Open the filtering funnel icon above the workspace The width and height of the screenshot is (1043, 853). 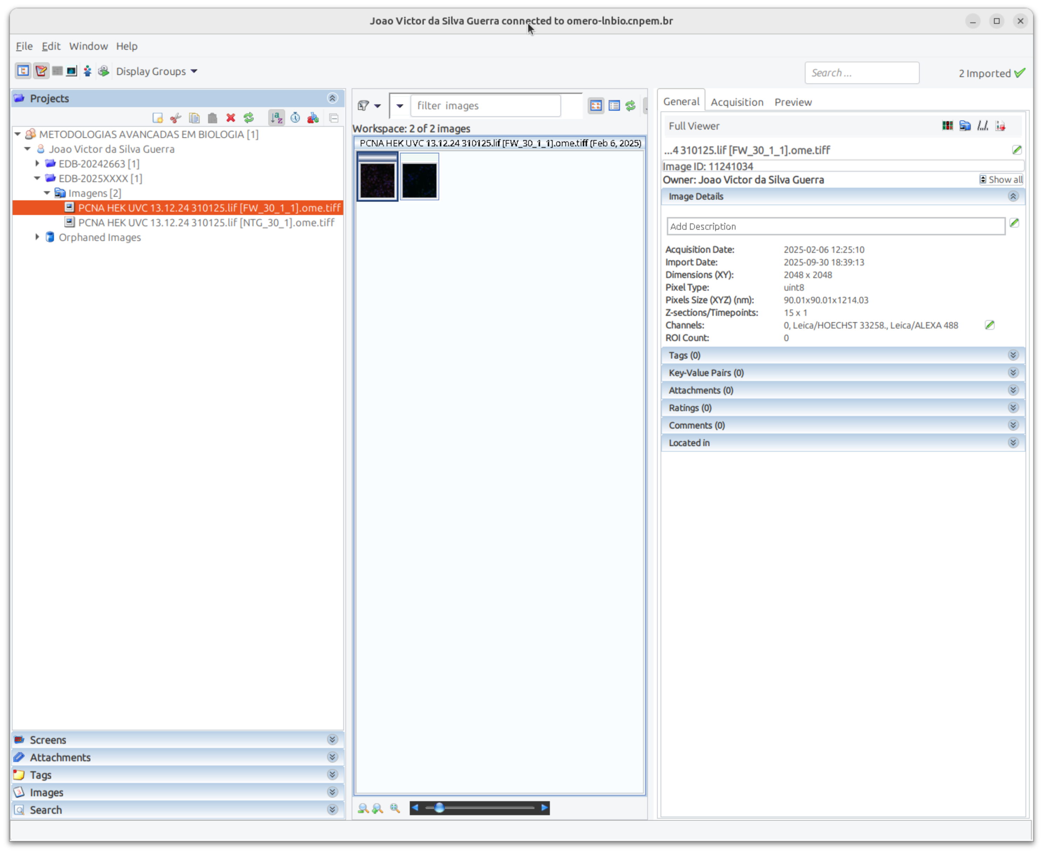(364, 106)
